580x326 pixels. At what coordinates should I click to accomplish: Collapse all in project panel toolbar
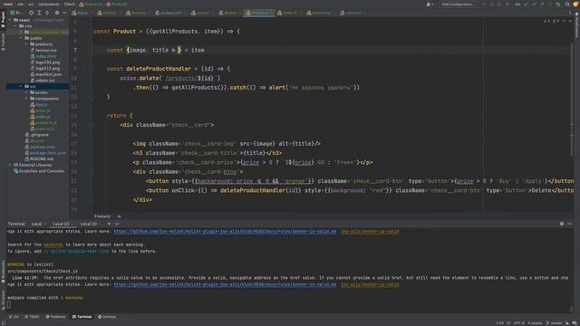coord(47,13)
